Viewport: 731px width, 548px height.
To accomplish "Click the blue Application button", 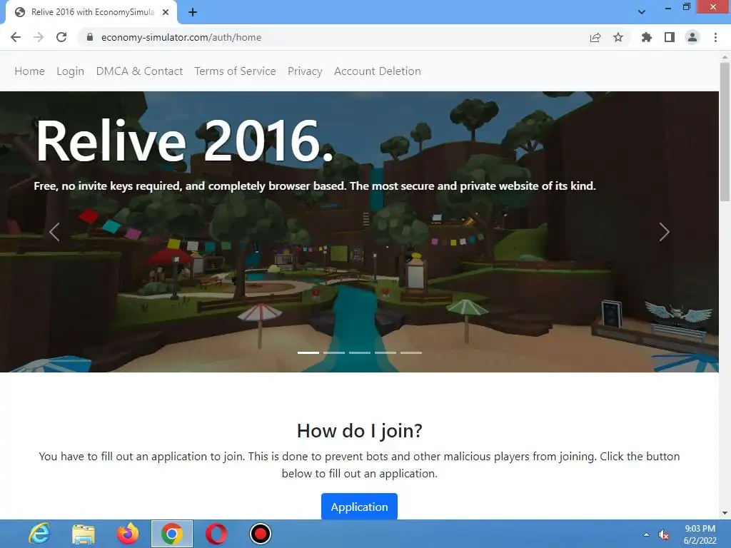I will pyautogui.click(x=360, y=507).
